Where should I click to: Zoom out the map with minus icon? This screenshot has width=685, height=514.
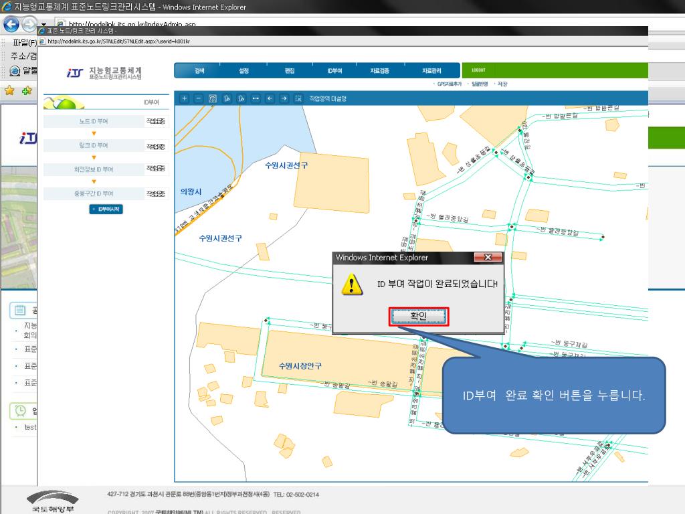coord(198,98)
